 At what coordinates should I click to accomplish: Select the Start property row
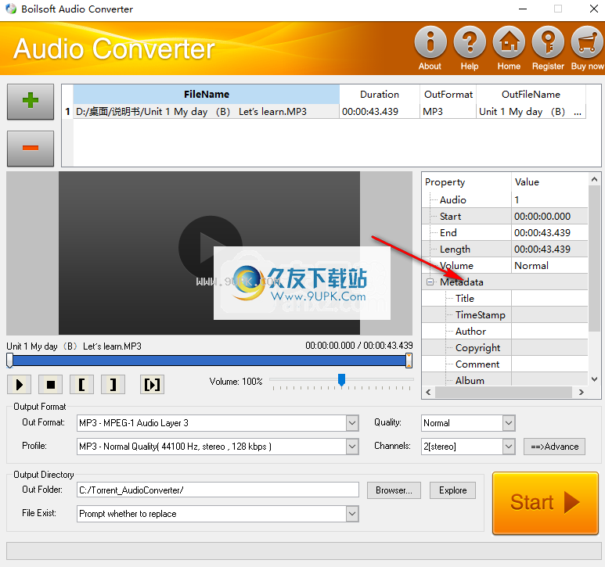(505, 217)
